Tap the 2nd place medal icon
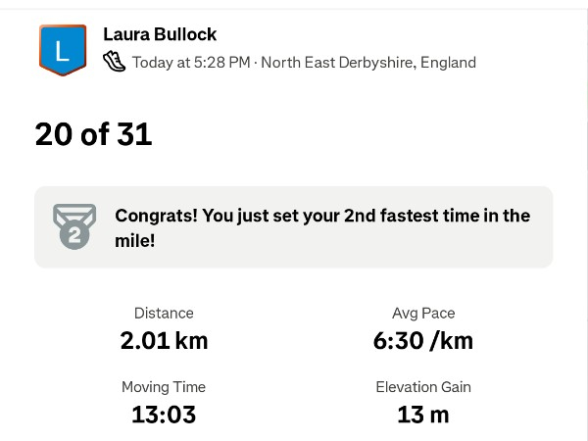The height and width of the screenshot is (441, 588). pos(74,226)
